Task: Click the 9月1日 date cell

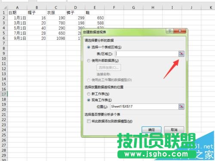Action: [x=17, y=38]
